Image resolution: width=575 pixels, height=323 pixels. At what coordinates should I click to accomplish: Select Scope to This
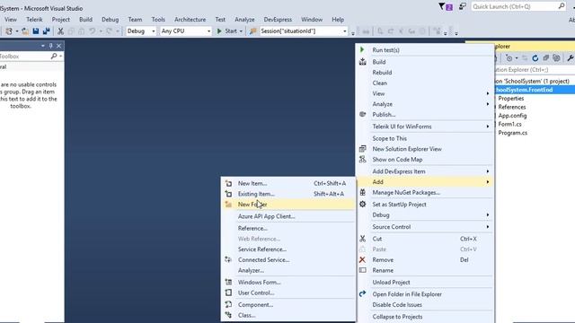click(x=425, y=138)
